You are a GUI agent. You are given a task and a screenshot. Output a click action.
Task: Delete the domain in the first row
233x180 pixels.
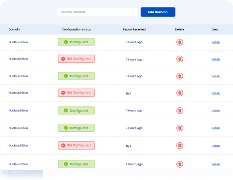[x=180, y=42]
